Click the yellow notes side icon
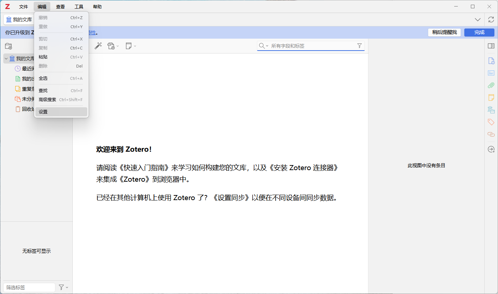The height and width of the screenshot is (294, 498). point(491,98)
